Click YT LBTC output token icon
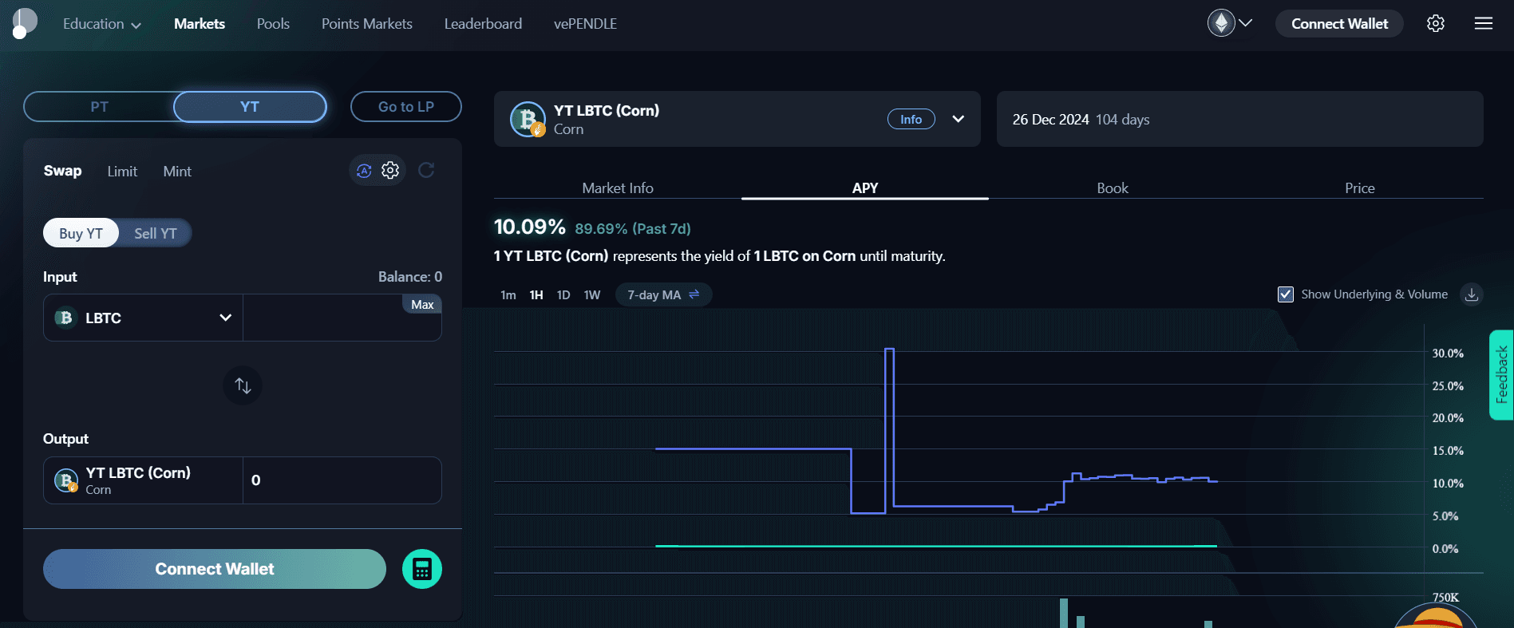1514x628 pixels. pyautogui.click(x=65, y=480)
